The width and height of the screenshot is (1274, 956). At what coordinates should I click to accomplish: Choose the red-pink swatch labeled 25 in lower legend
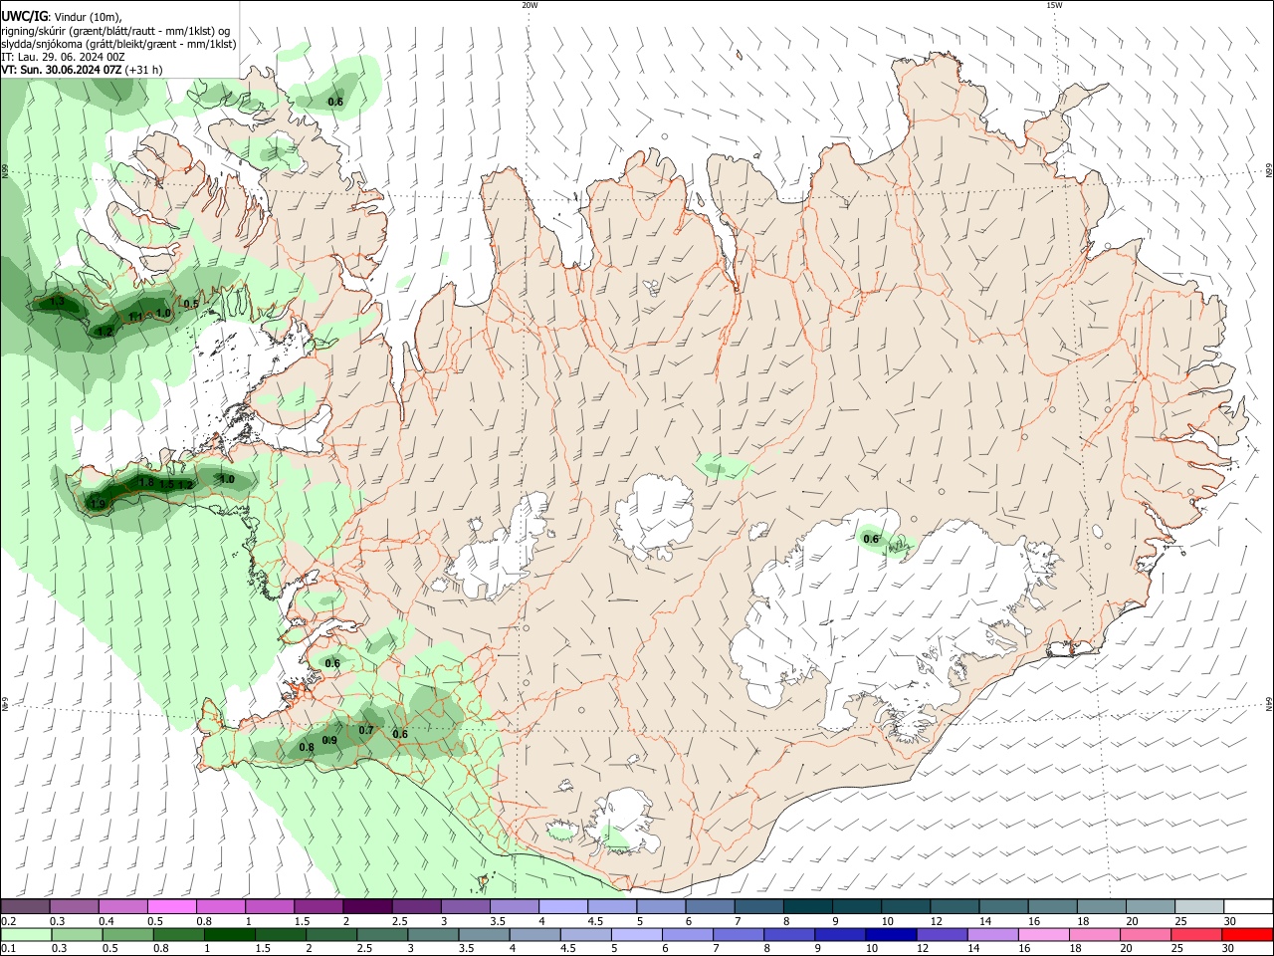(1197, 934)
